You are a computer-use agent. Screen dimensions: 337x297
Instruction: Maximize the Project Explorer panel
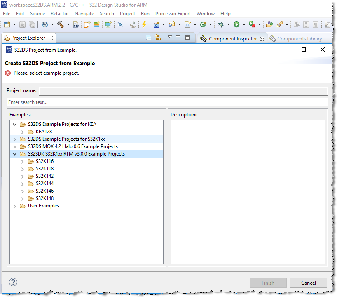187,38
